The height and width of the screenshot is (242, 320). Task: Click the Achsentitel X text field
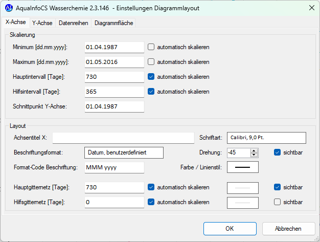pos(123,138)
